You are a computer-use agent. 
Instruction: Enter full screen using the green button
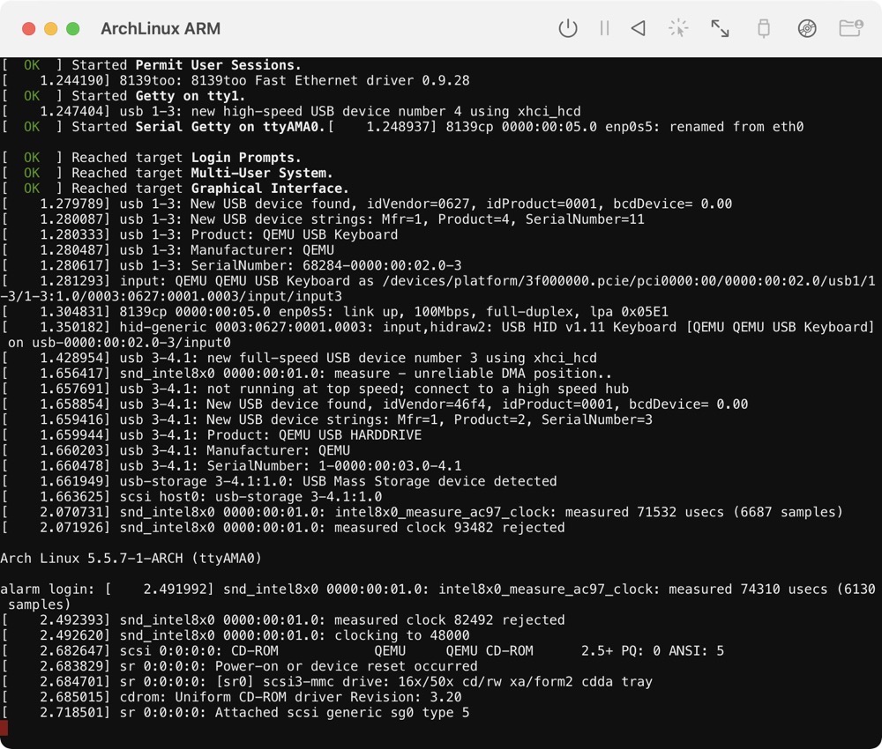[72, 29]
